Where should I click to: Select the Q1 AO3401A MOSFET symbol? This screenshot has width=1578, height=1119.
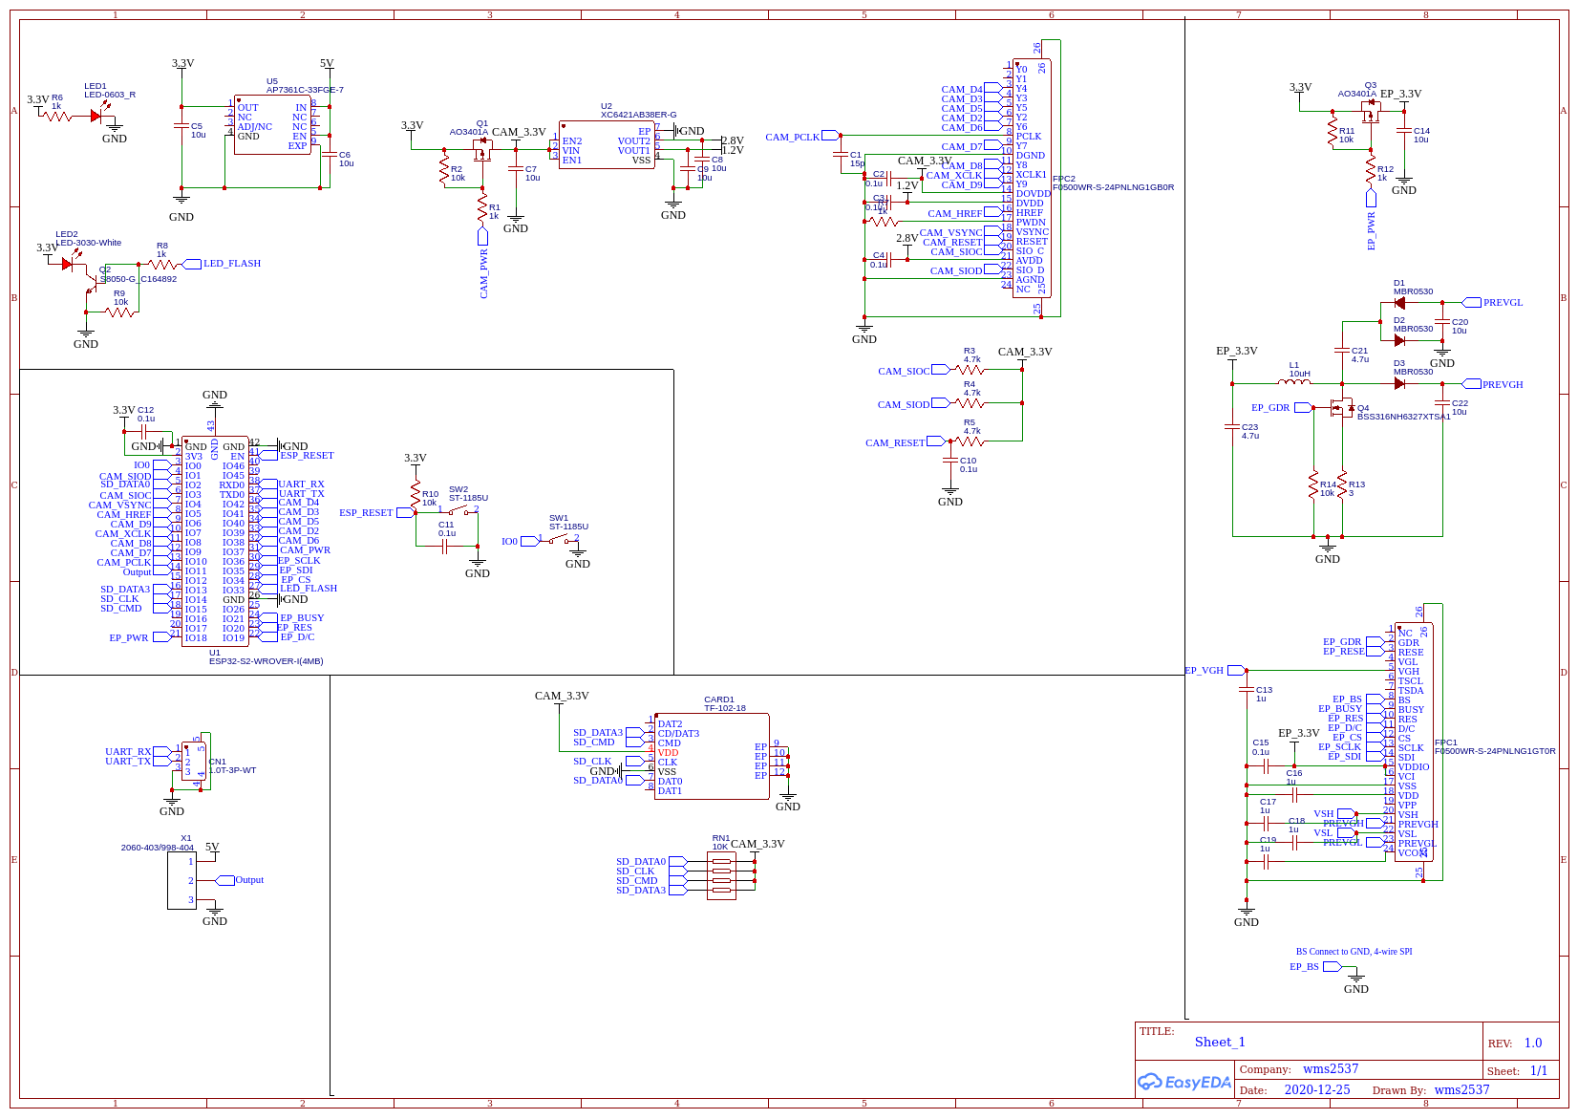482,149
